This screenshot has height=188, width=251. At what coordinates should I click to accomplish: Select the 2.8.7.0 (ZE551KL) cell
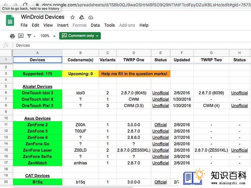click(x=211, y=150)
